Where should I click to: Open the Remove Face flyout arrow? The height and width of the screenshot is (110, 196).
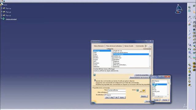click(191, 86)
